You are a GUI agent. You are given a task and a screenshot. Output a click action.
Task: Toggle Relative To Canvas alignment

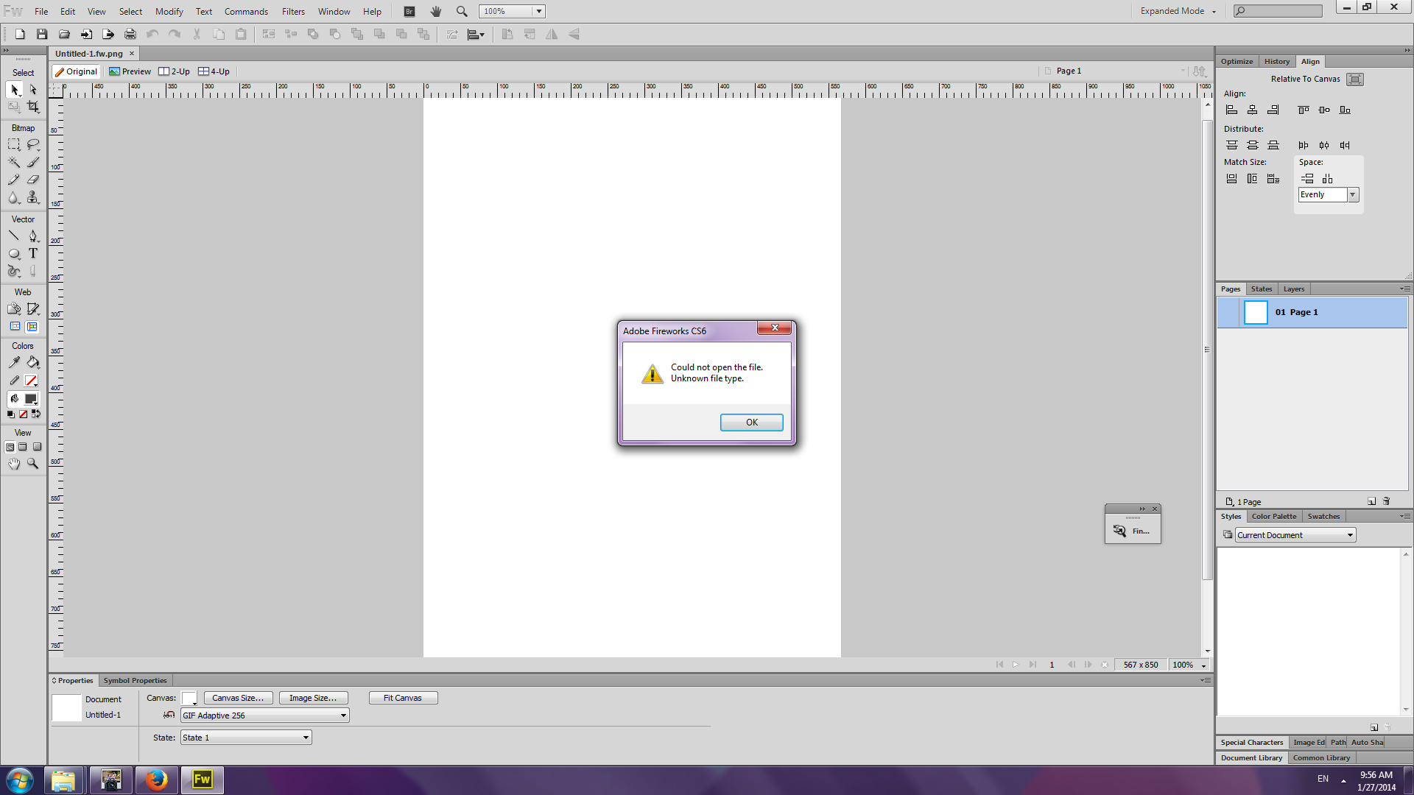1354,79
